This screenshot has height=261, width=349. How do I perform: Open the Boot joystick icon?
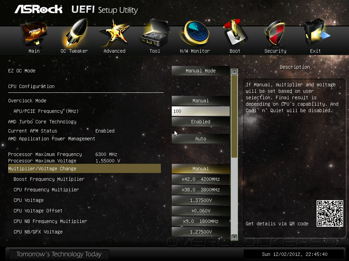pos(235,33)
